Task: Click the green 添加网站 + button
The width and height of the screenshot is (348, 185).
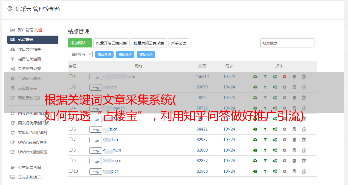Action: [x=80, y=43]
